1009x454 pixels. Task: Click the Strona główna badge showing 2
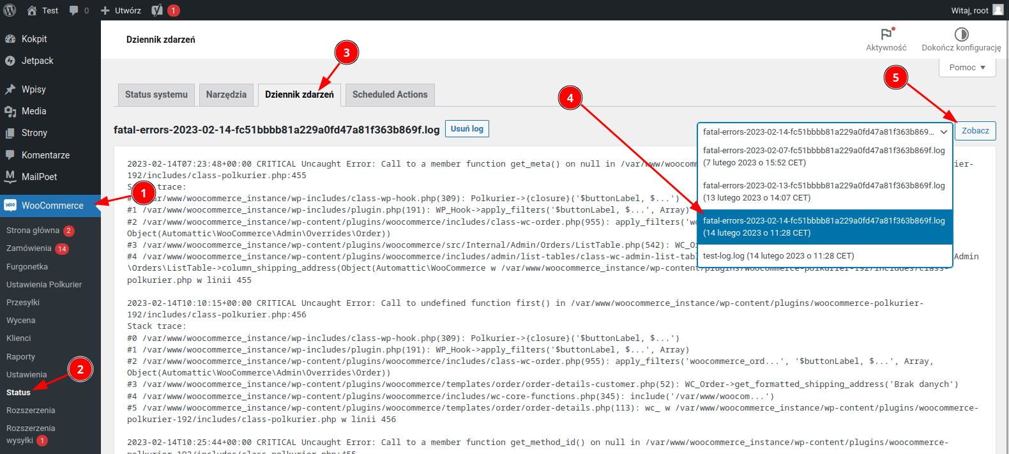69,231
